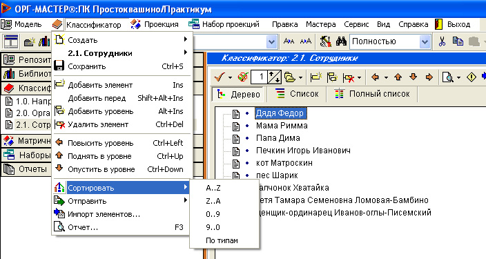Image resolution: width=486 pixels, height=259 pixels.
Task: Click the yellow folders icon in classifier toolbar
Action: 290,77
